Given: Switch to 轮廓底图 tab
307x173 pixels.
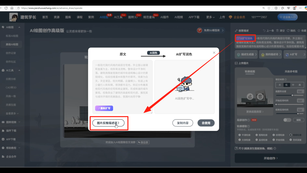Looking at the screenshot, I should click(250, 71).
